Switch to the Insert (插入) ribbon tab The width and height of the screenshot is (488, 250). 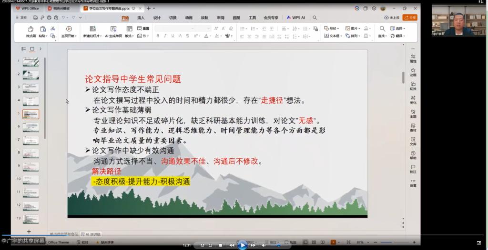pyautogui.click(x=141, y=18)
